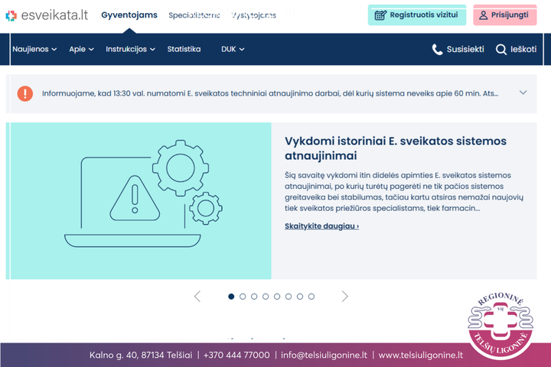
Task: Select the third carousel dot
Action: (254, 297)
